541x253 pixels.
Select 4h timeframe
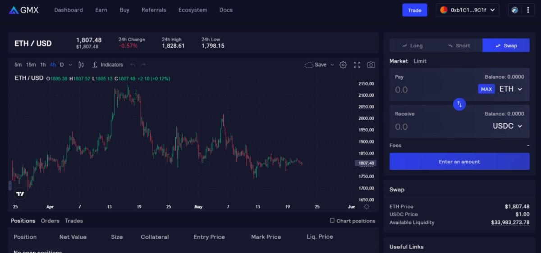53,65
